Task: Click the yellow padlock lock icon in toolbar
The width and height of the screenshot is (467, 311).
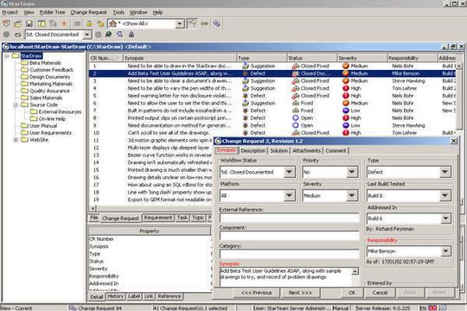Action: point(89,23)
